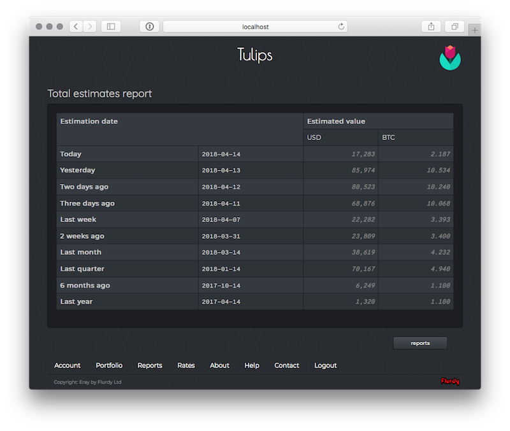The width and height of the screenshot is (510, 431).
Task: Open the About link
Action: pyautogui.click(x=219, y=365)
